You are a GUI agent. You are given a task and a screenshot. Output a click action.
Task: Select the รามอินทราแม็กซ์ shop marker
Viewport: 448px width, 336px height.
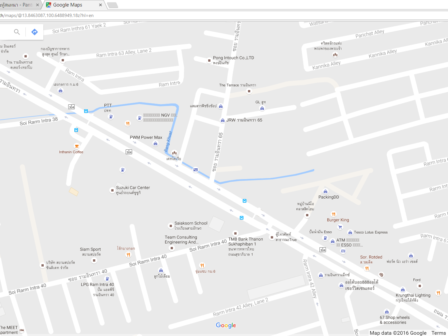pos(321,275)
